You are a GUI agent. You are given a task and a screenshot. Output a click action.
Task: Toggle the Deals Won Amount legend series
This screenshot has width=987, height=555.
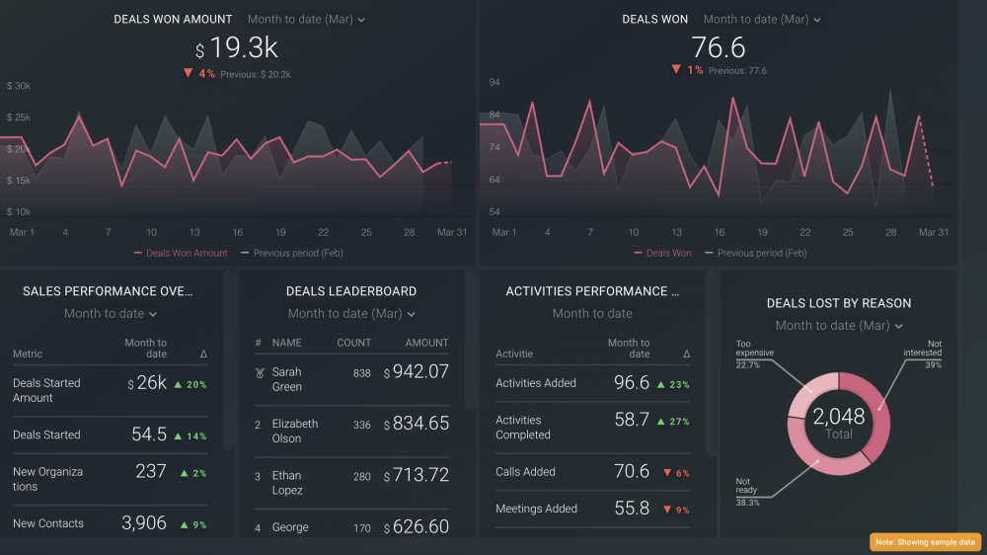coord(181,253)
